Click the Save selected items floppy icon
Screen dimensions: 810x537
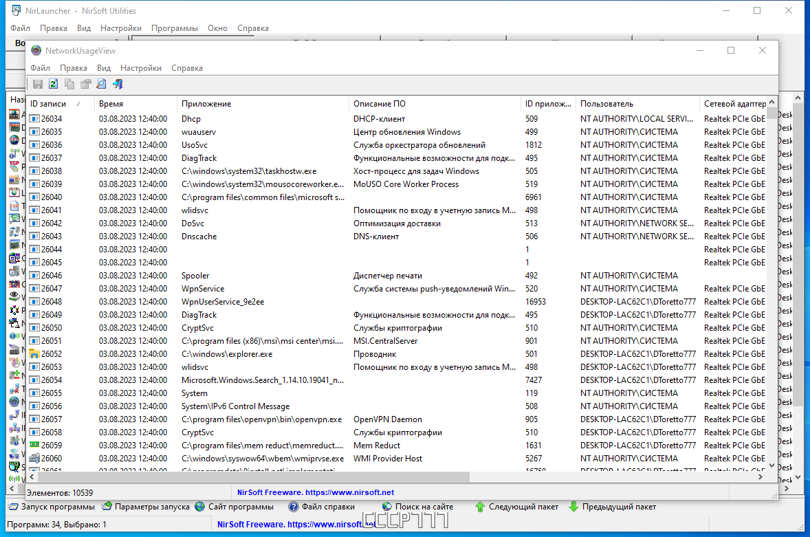click(x=38, y=84)
